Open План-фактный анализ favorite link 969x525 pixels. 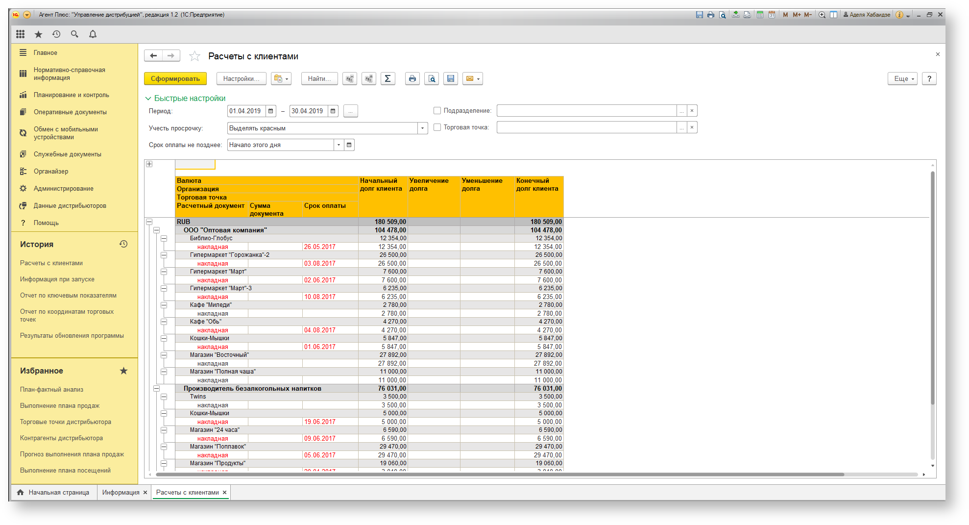tap(51, 390)
